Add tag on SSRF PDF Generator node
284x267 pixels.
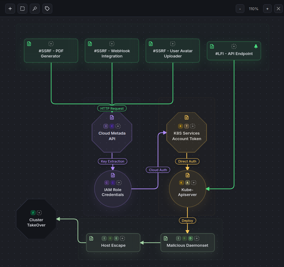pyautogui.click(x=51, y=44)
